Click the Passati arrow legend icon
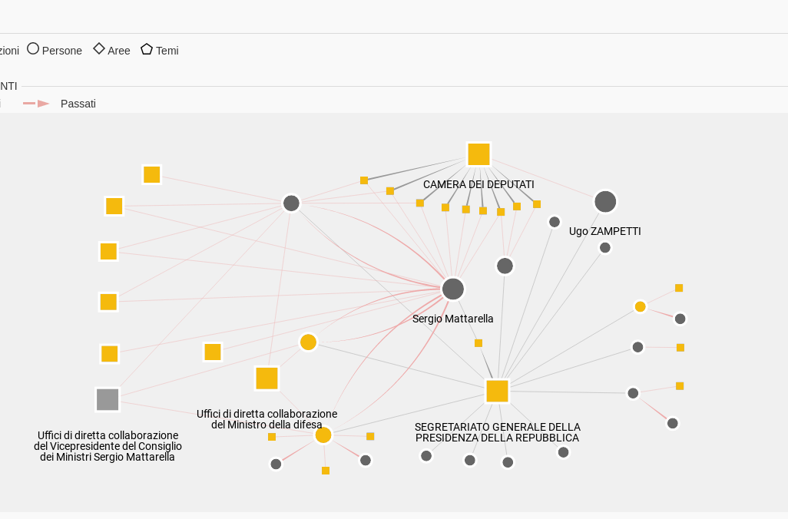 36,104
